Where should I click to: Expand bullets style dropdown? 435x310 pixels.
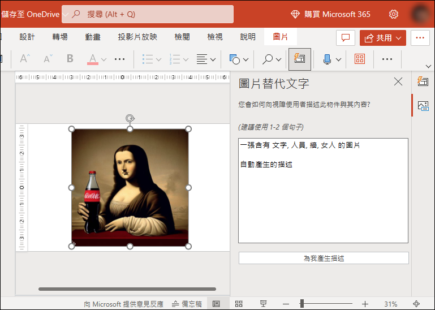click(159, 59)
